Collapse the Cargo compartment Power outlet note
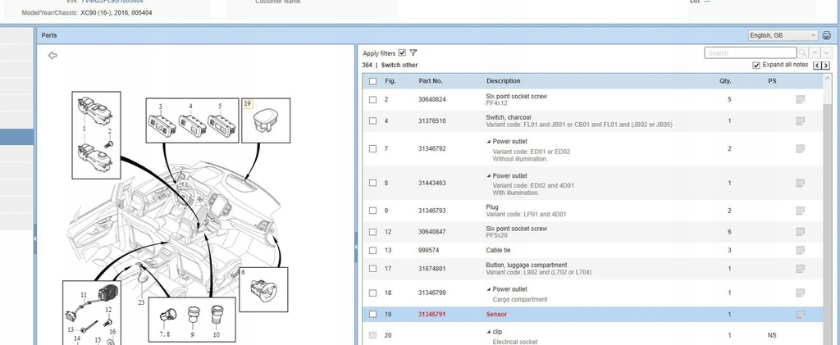840x345 pixels. (489, 289)
